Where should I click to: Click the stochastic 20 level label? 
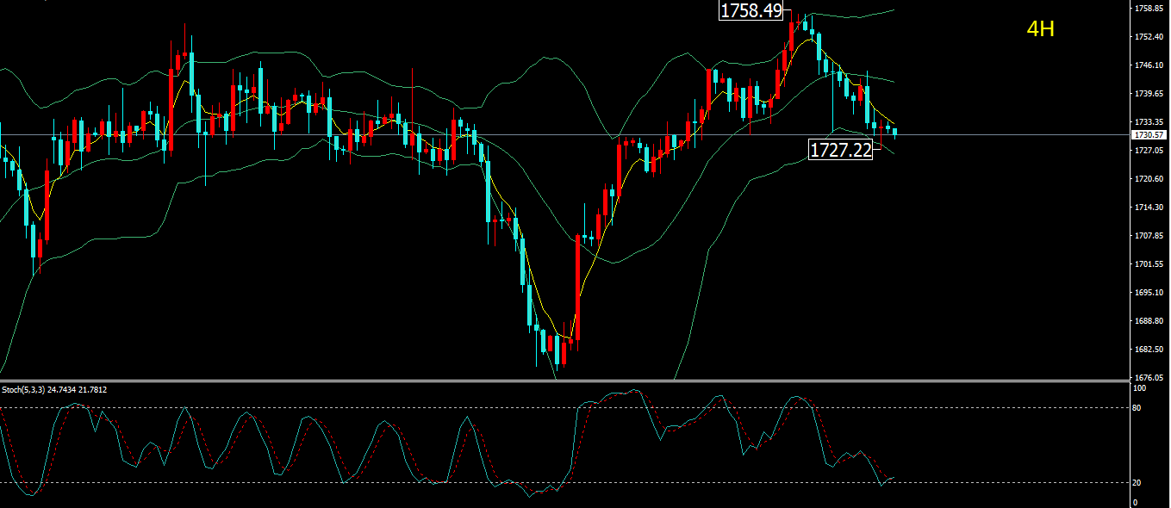[1137, 482]
